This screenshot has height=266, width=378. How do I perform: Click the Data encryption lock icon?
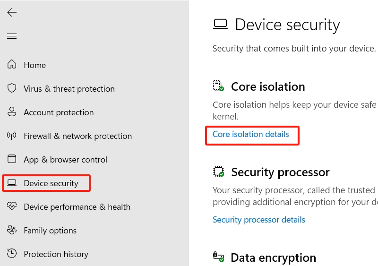[x=218, y=257]
